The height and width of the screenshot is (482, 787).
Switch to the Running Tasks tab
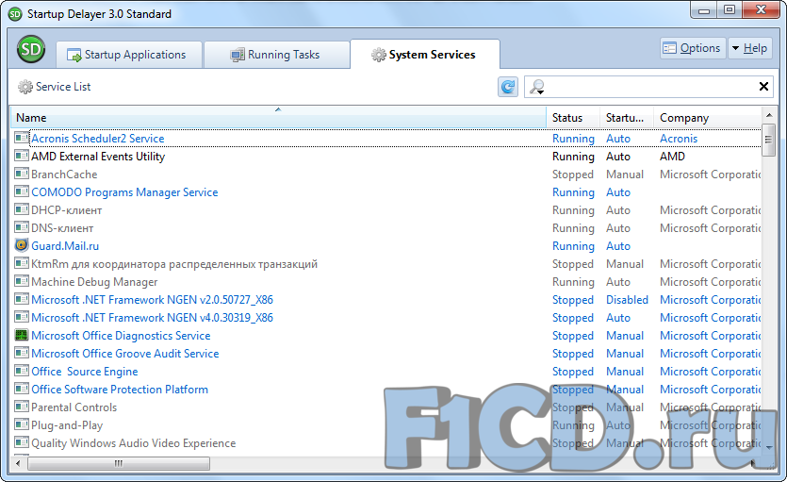tap(276, 55)
